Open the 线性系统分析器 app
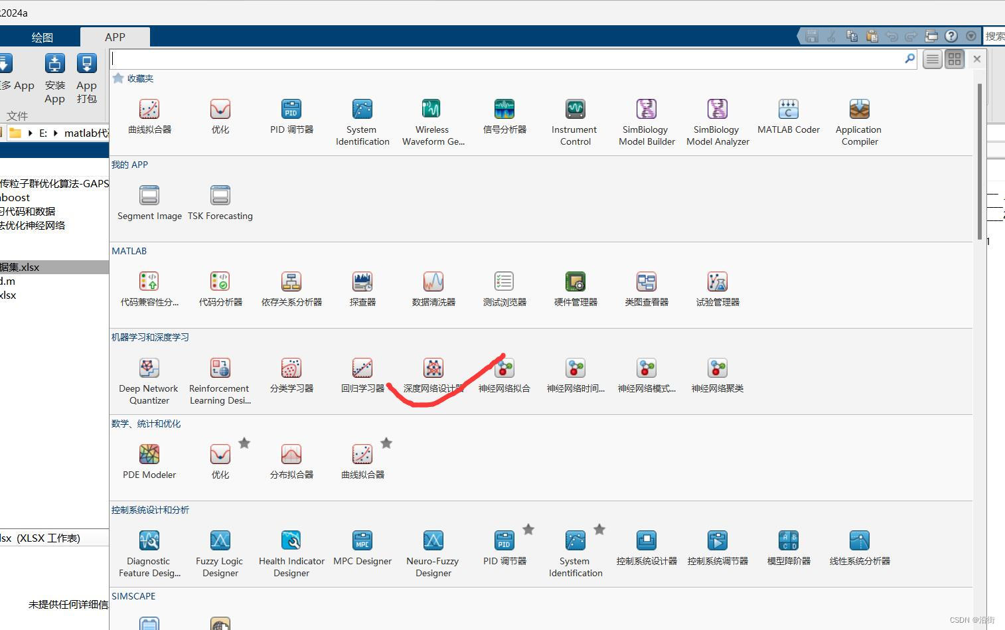Viewport: 1005px width, 630px height. [860, 548]
